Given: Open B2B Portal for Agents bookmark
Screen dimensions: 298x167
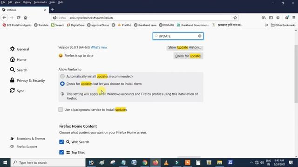Looking at the screenshot, I should pos(17,25).
